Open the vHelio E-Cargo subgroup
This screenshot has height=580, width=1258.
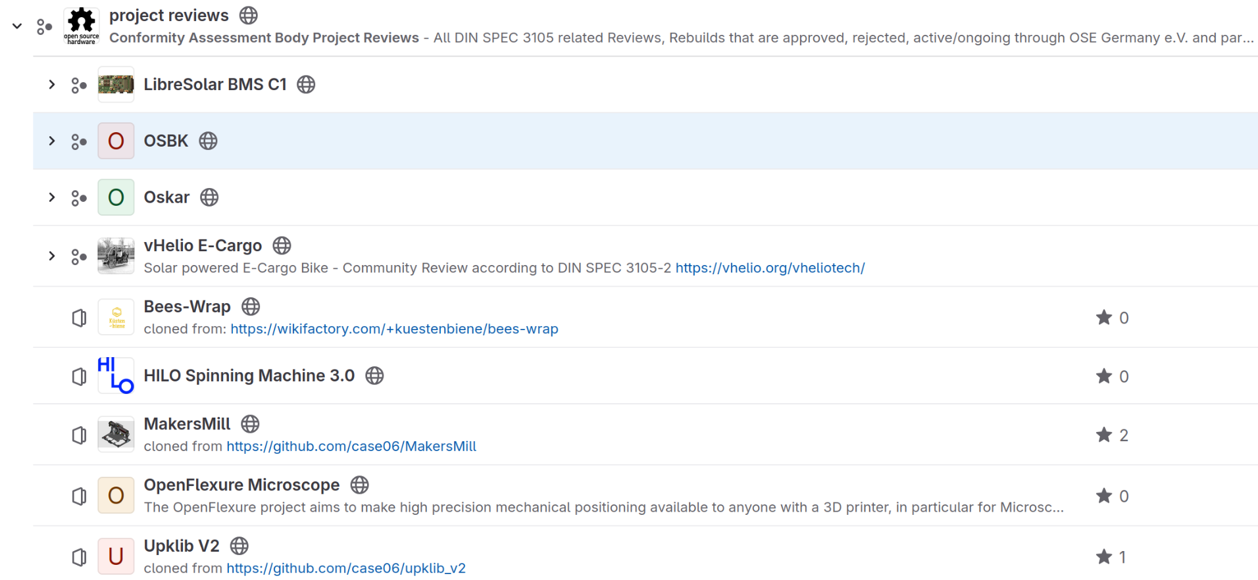coord(203,245)
